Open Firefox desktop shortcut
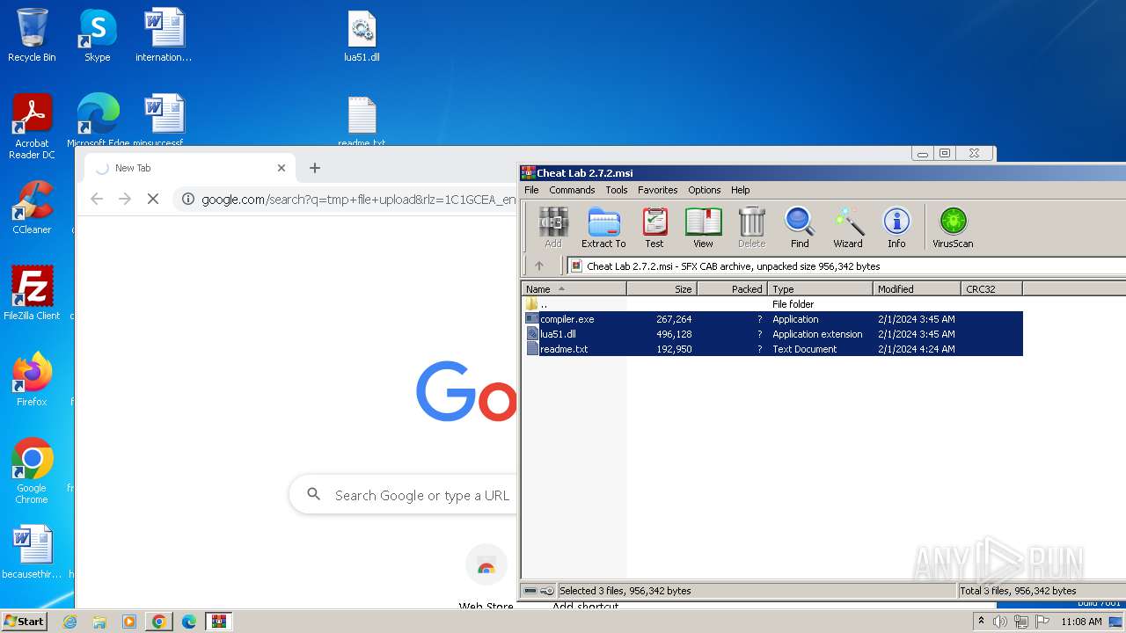The height and width of the screenshot is (633, 1126). click(x=32, y=379)
